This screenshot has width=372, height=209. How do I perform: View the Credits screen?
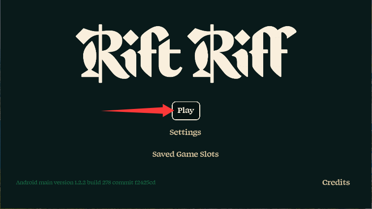336,182
